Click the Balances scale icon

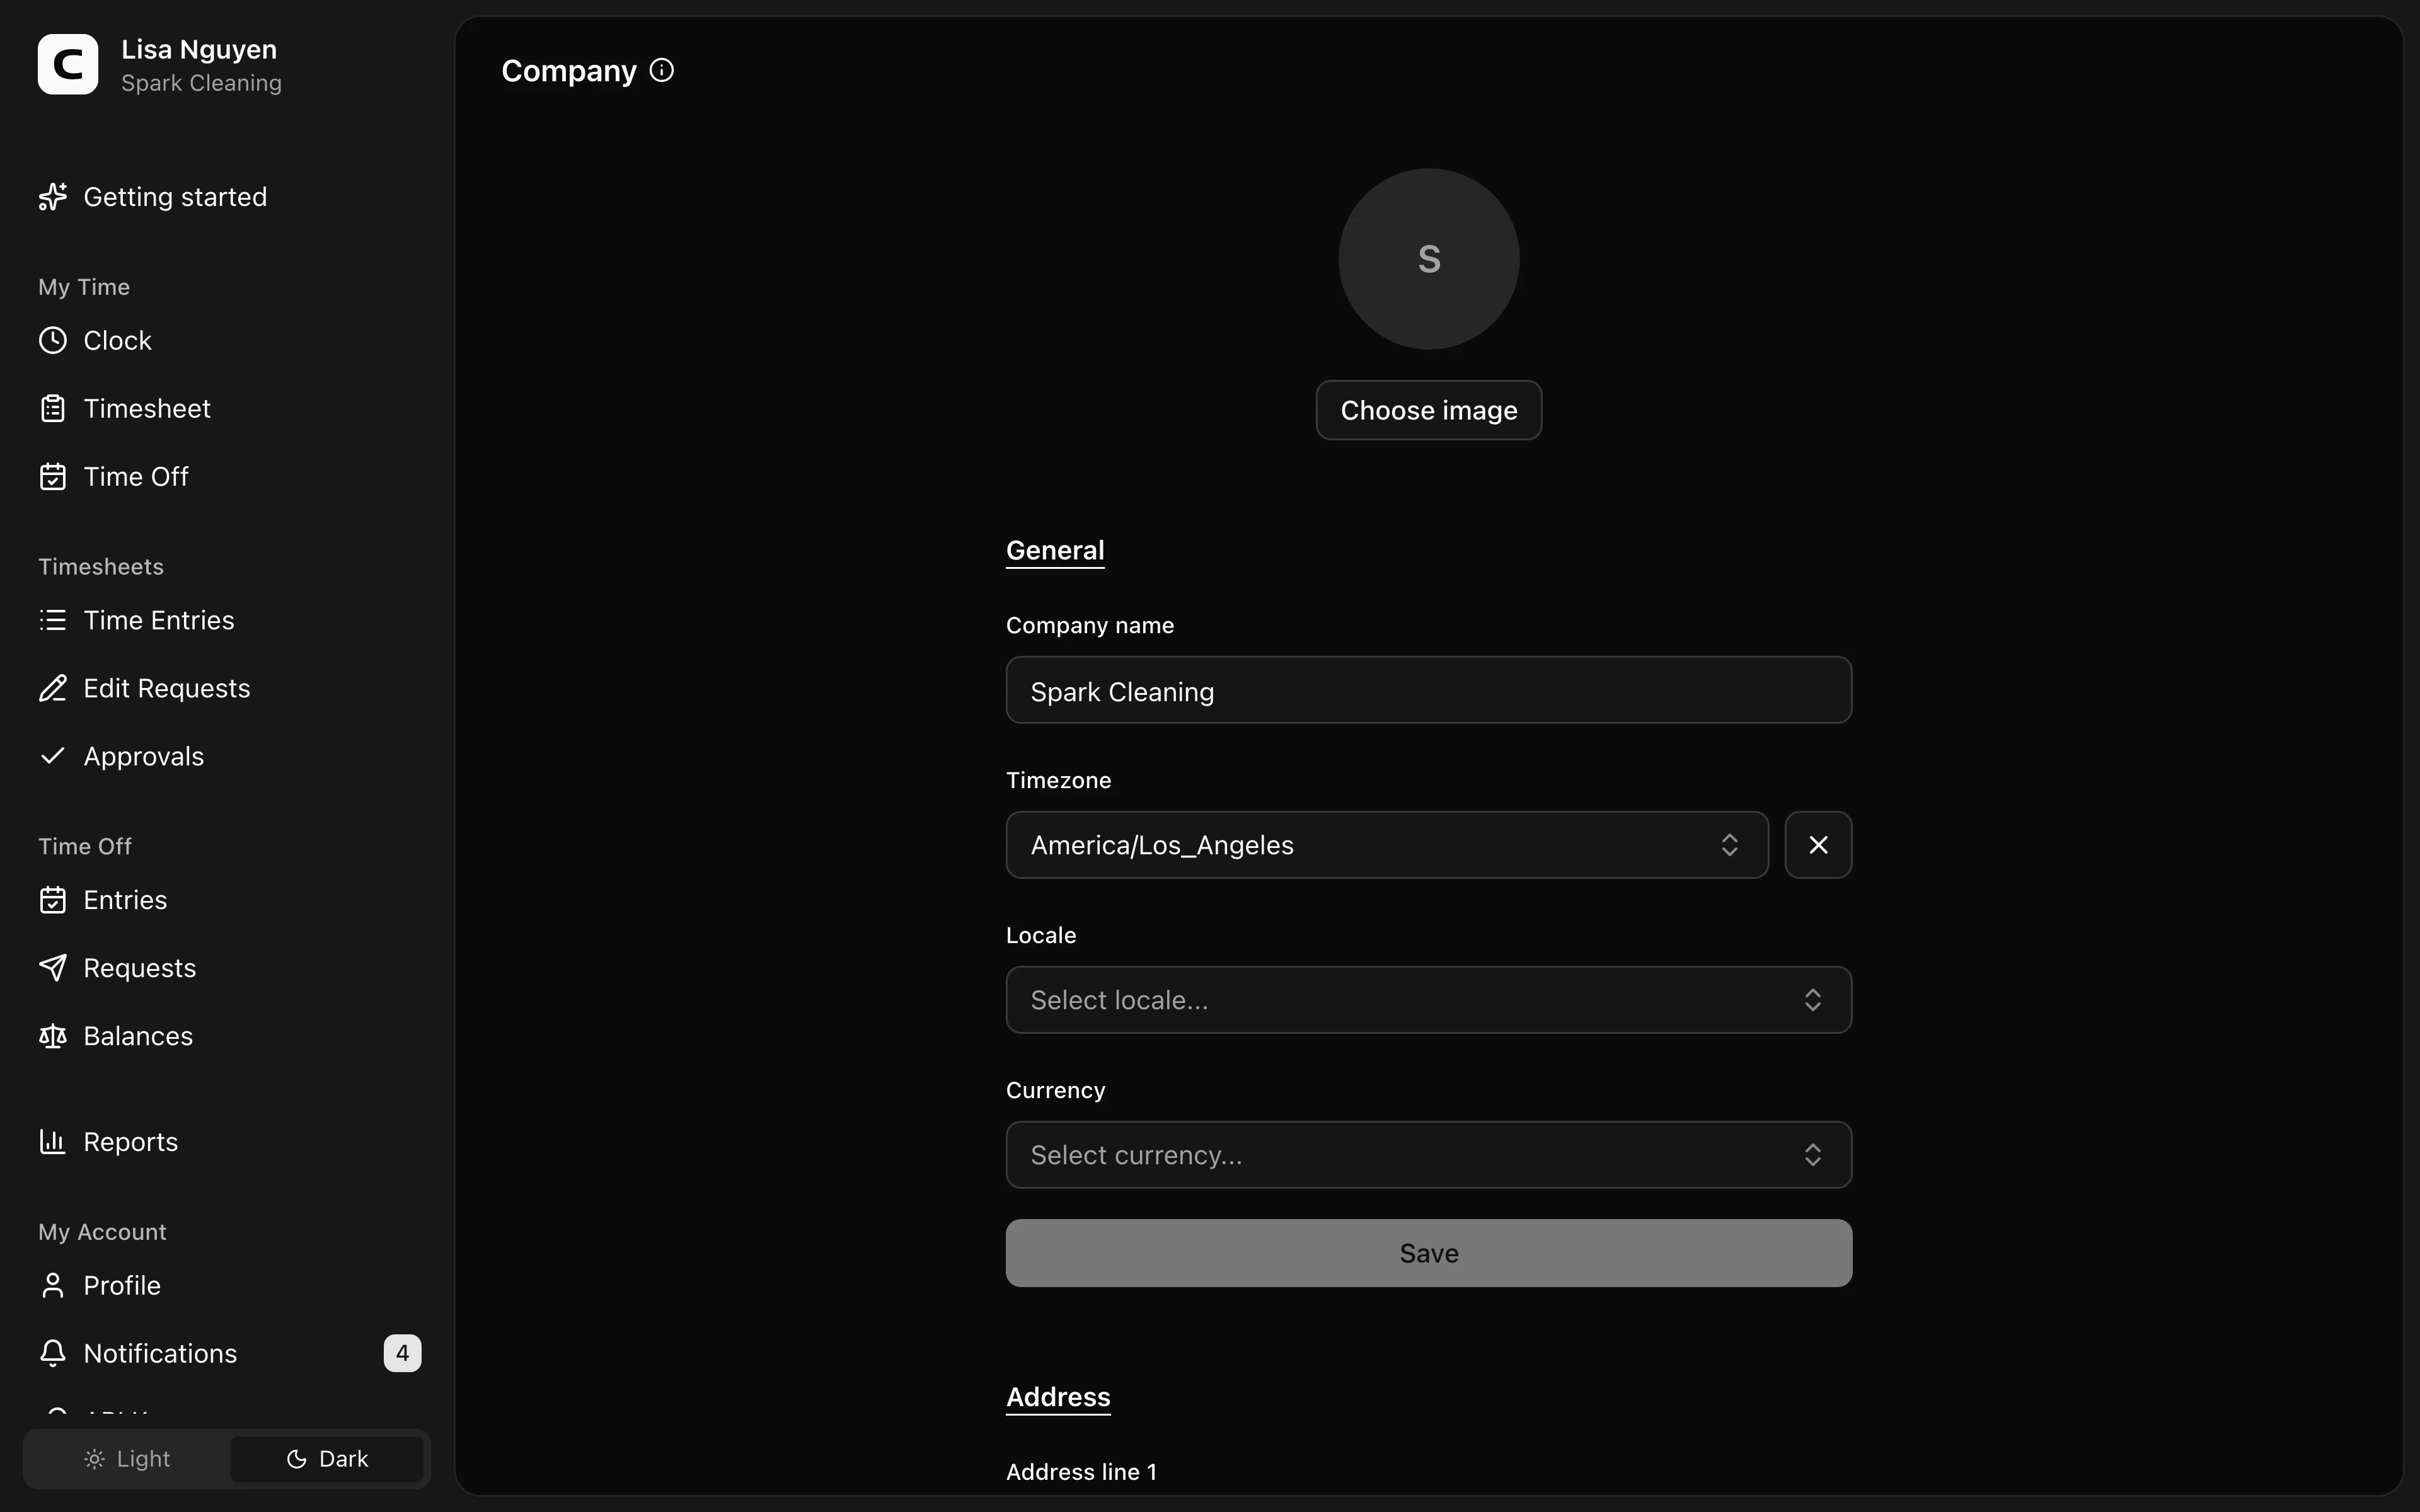point(53,1036)
